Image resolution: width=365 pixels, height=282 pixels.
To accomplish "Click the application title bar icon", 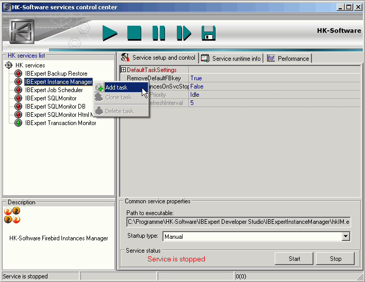I will [7, 7].
